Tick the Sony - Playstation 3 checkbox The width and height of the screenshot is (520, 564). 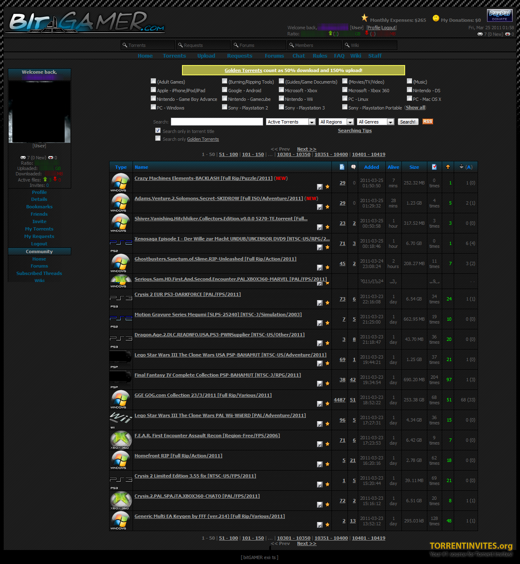(282, 107)
